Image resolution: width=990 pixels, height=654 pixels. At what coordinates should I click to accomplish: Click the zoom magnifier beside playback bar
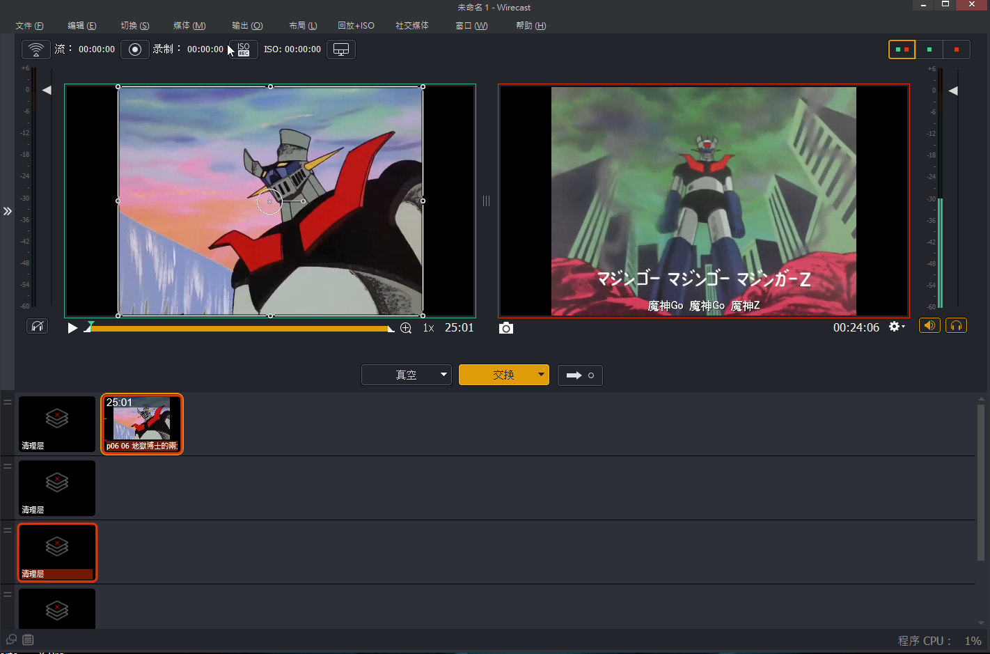coord(406,328)
